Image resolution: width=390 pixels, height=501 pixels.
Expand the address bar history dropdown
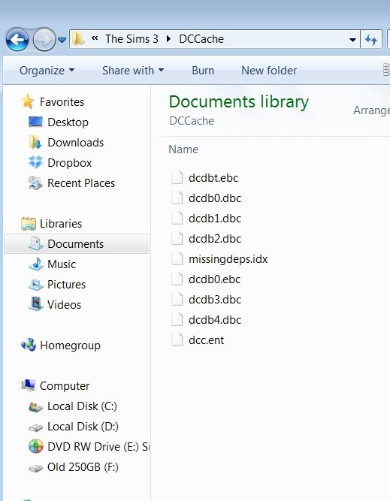(352, 40)
